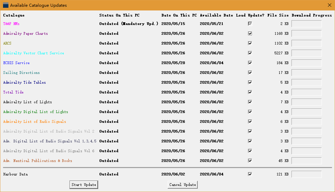This screenshot has height=192, width=335.
Task: Click Adm. Digital List Radio Signals Vol 1,3,4,5
Action: click(50, 141)
